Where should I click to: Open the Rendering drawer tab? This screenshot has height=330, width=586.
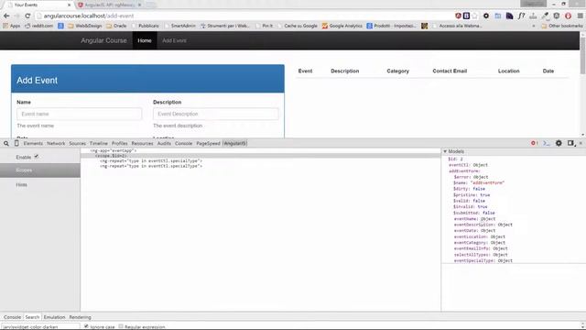(80, 317)
